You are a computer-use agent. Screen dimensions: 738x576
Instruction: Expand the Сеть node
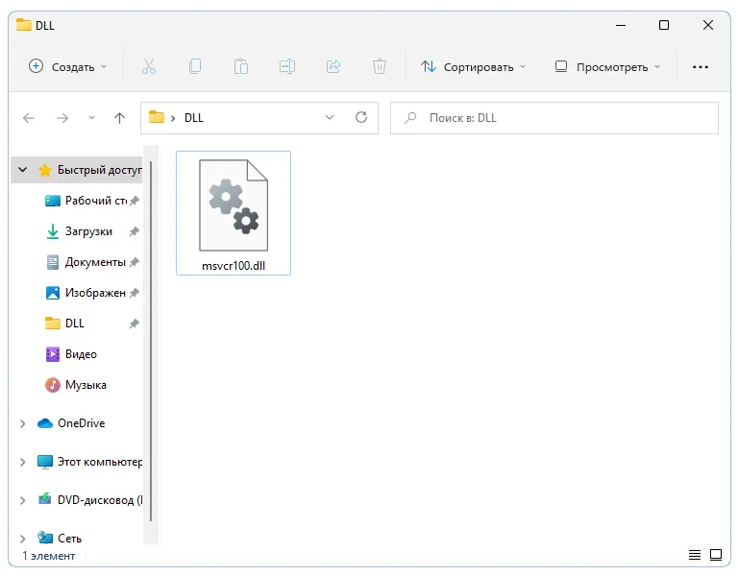point(23,539)
